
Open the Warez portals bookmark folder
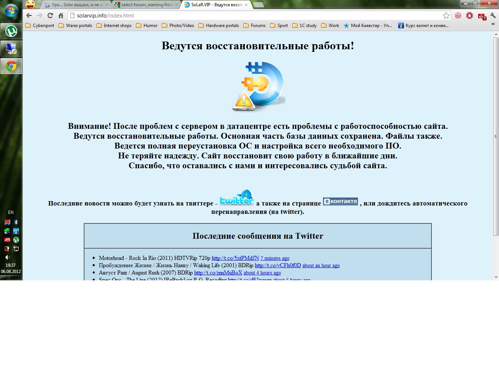pos(75,26)
